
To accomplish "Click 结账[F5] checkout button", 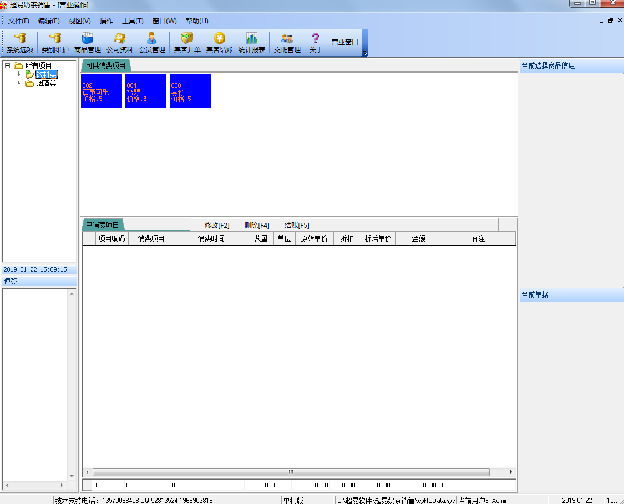I will 297,226.
